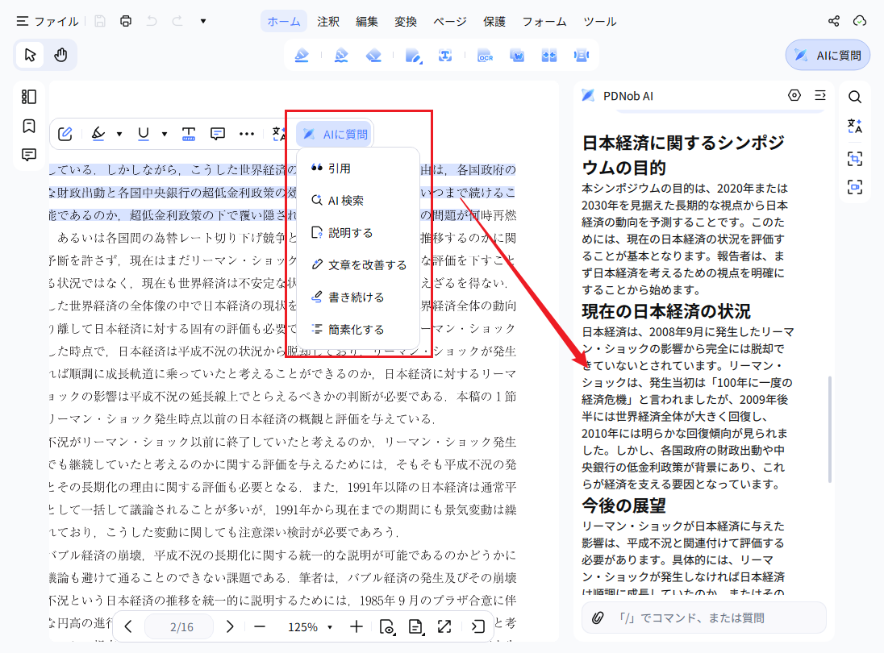Choose 書き続ける from the AI menu
Viewport: 884px width, 653px height.
coord(358,297)
